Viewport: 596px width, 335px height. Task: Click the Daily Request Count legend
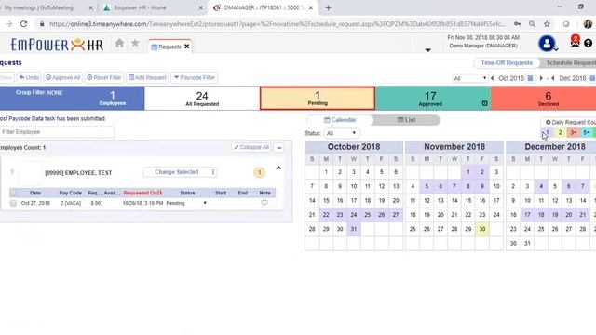pyautogui.click(x=570, y=122)
